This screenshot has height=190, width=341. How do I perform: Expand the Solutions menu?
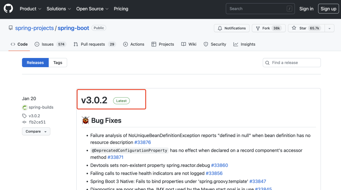(x=59, y=9)
